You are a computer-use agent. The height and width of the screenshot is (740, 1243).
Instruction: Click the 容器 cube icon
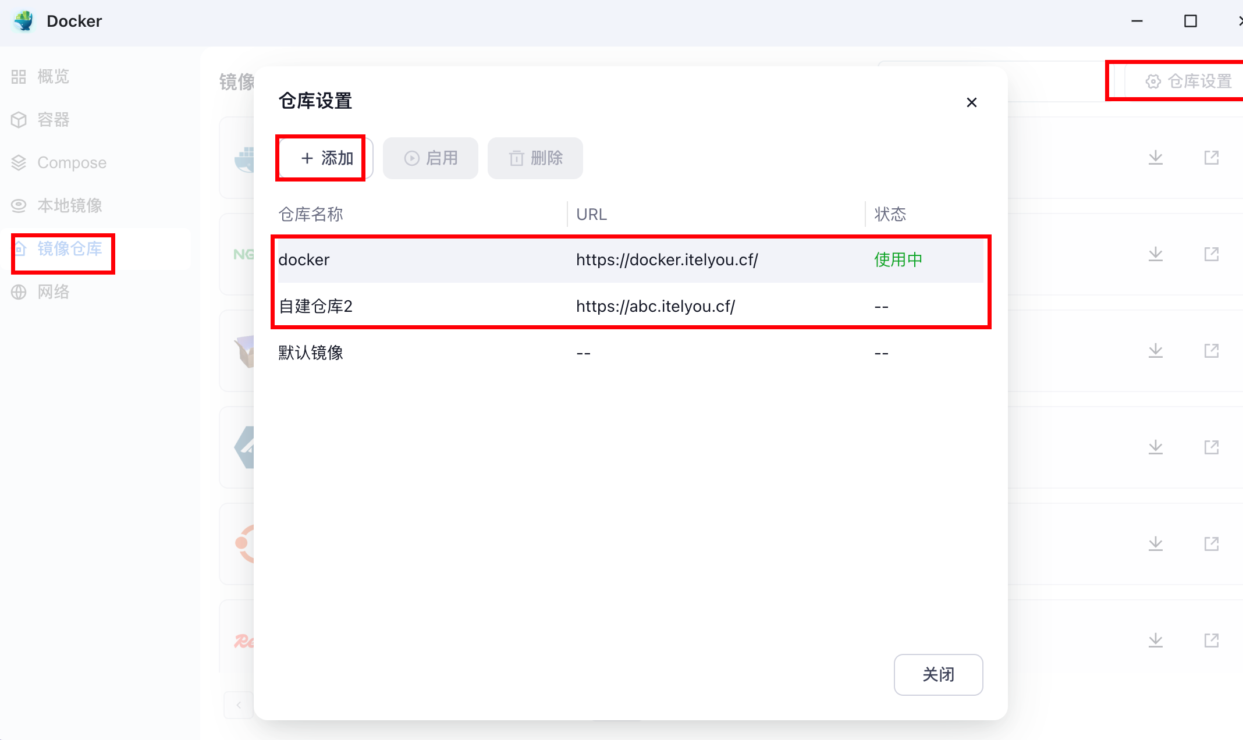coord(19,120)
